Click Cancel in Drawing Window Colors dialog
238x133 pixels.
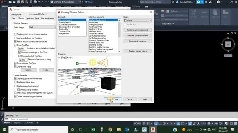[129, 99]
